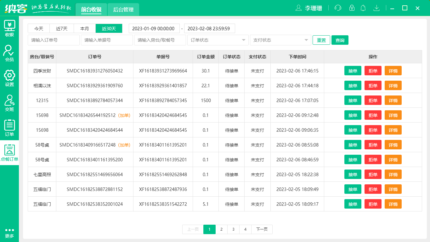The image size is (430, 242).
Task: Click the 查询 search button
Action: (340, 40)
